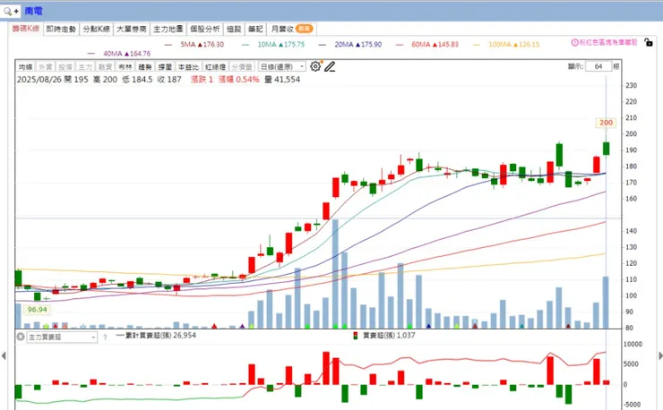Toggle the 布林 Bollinger band overlay

coord(125,67)
